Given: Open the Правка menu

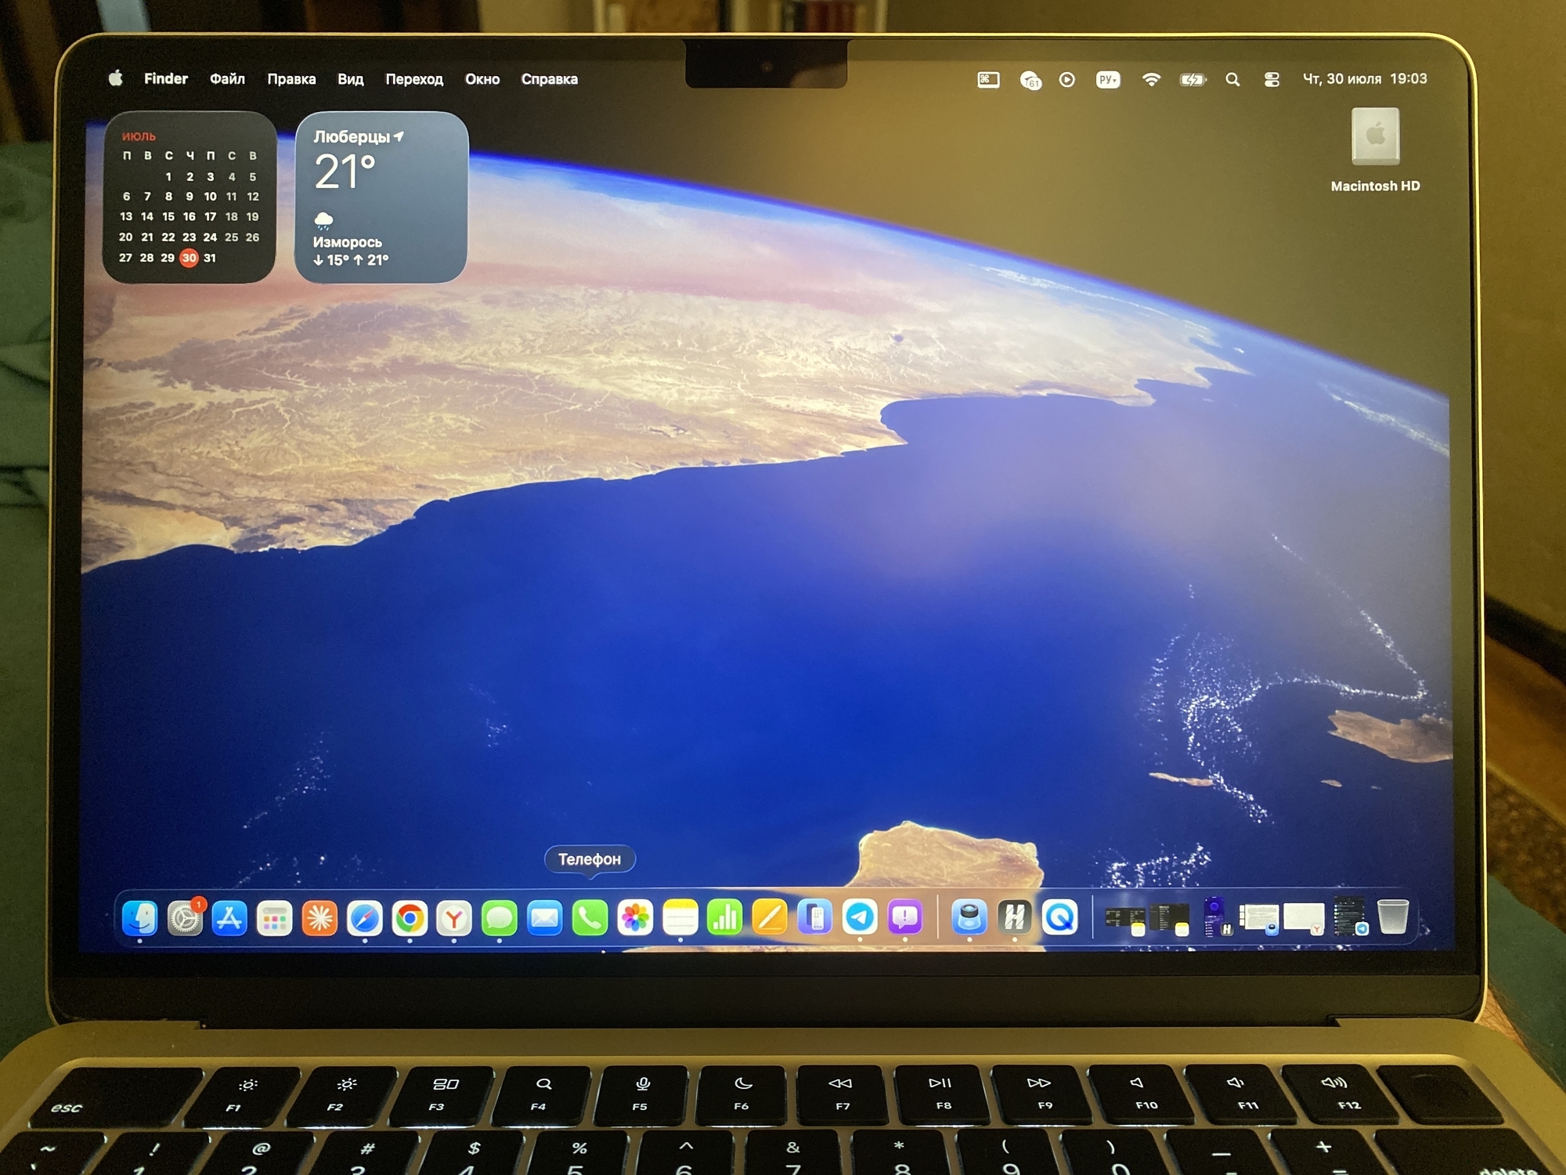Looking at the screenshot, I should [291, 79].
